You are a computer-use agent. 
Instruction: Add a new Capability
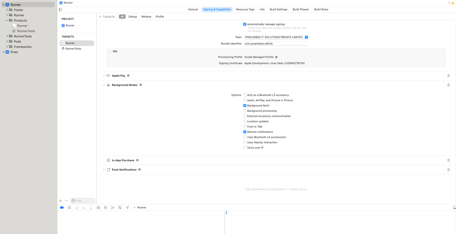[107, 16]
